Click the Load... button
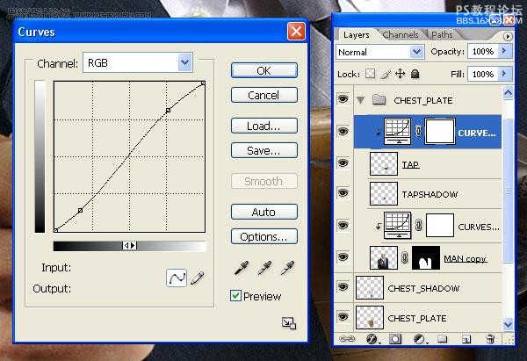Image resolution: width=527 pixels, height=361 pixels. point(264,126)
